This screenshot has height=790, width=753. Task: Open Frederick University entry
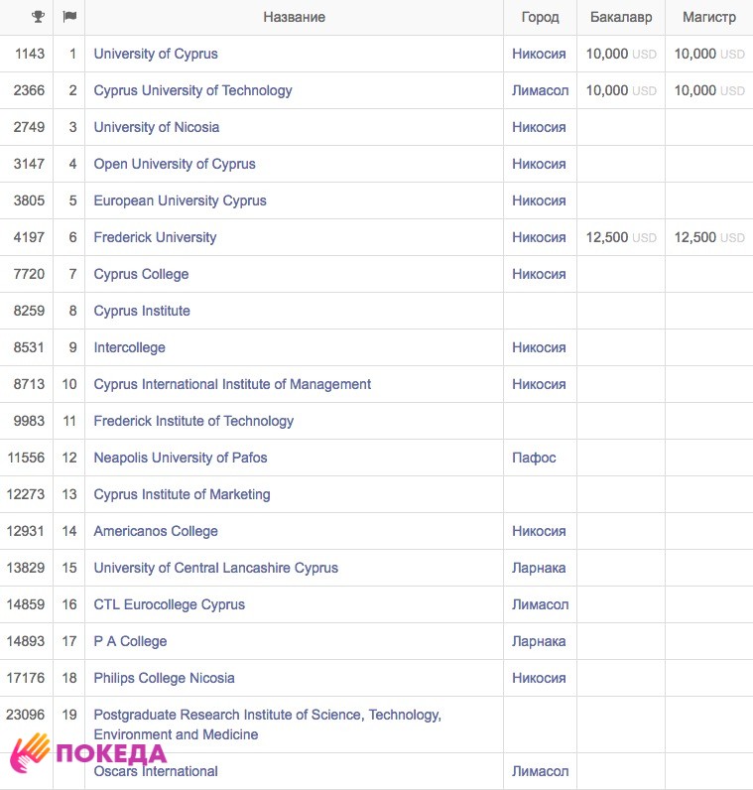coord(155,237)
